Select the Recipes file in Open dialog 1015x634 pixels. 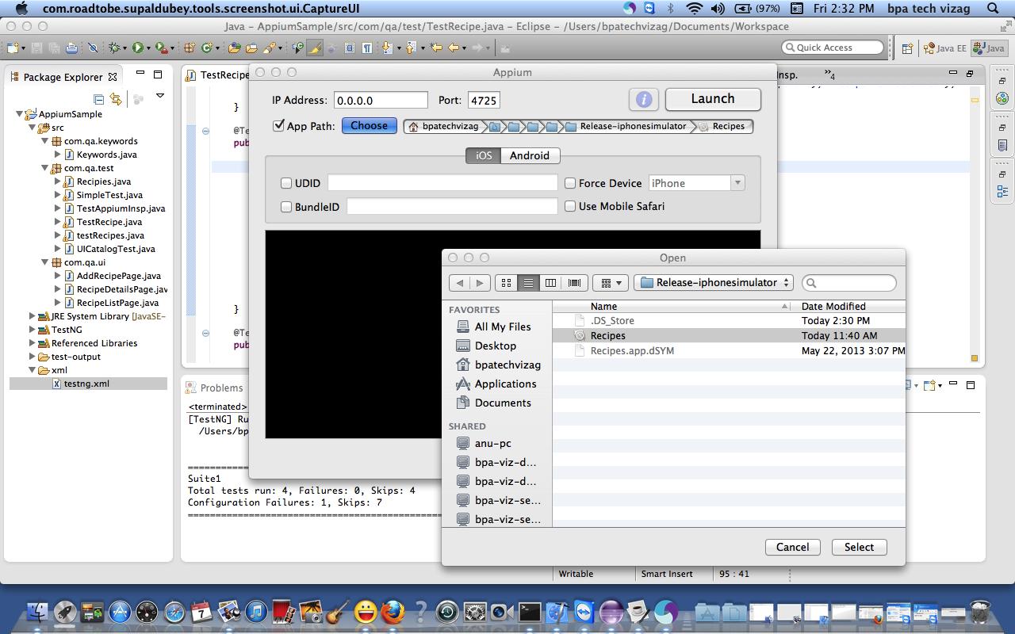pyautogui.click(x=729, y=335)
